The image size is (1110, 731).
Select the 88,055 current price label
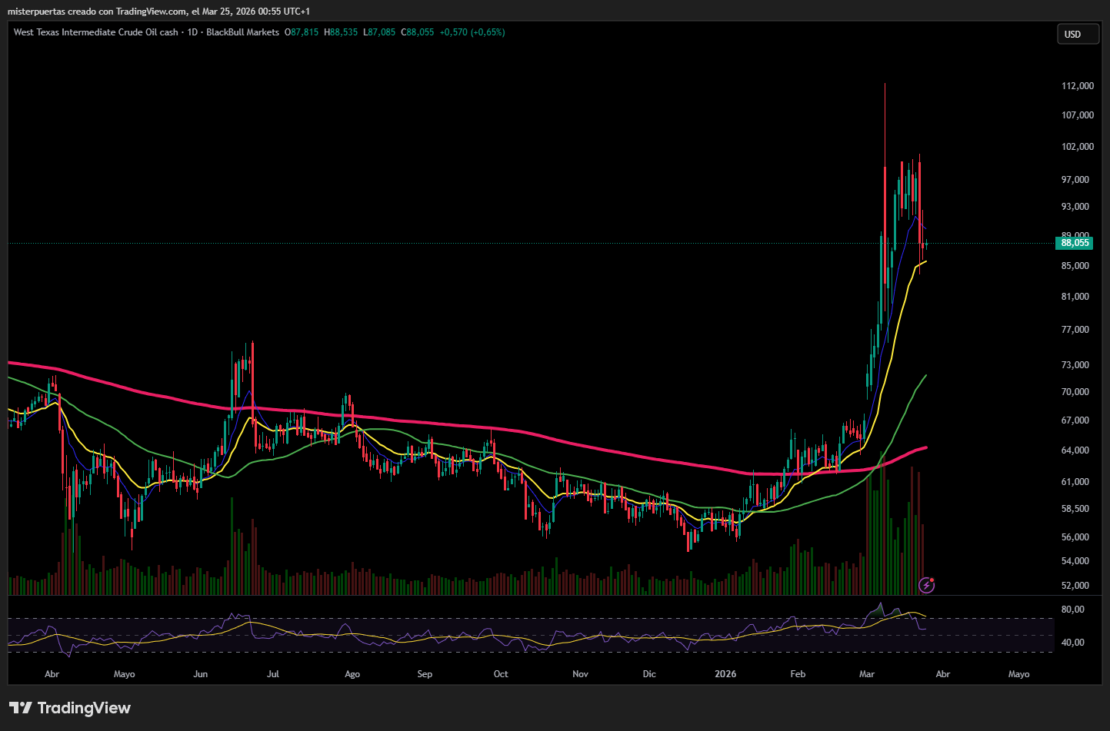(1075, 243)
